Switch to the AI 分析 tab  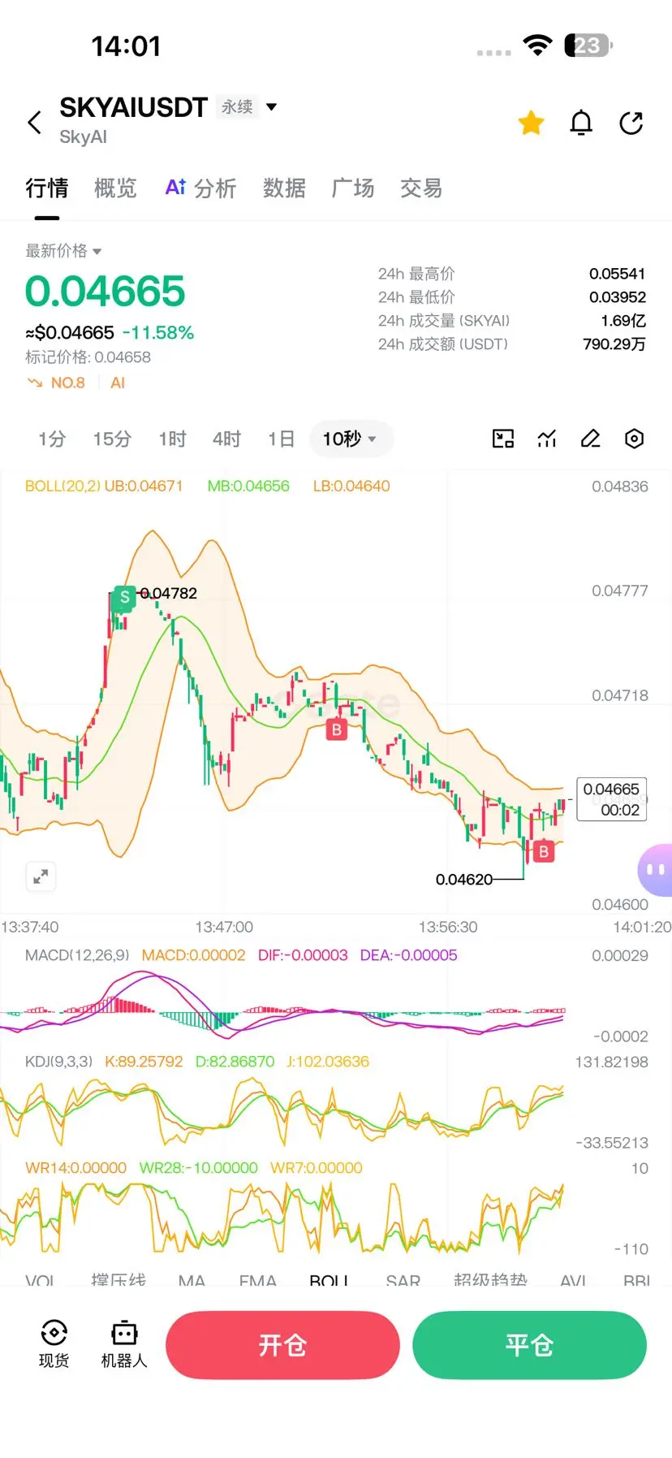click(x=201, y=188)
